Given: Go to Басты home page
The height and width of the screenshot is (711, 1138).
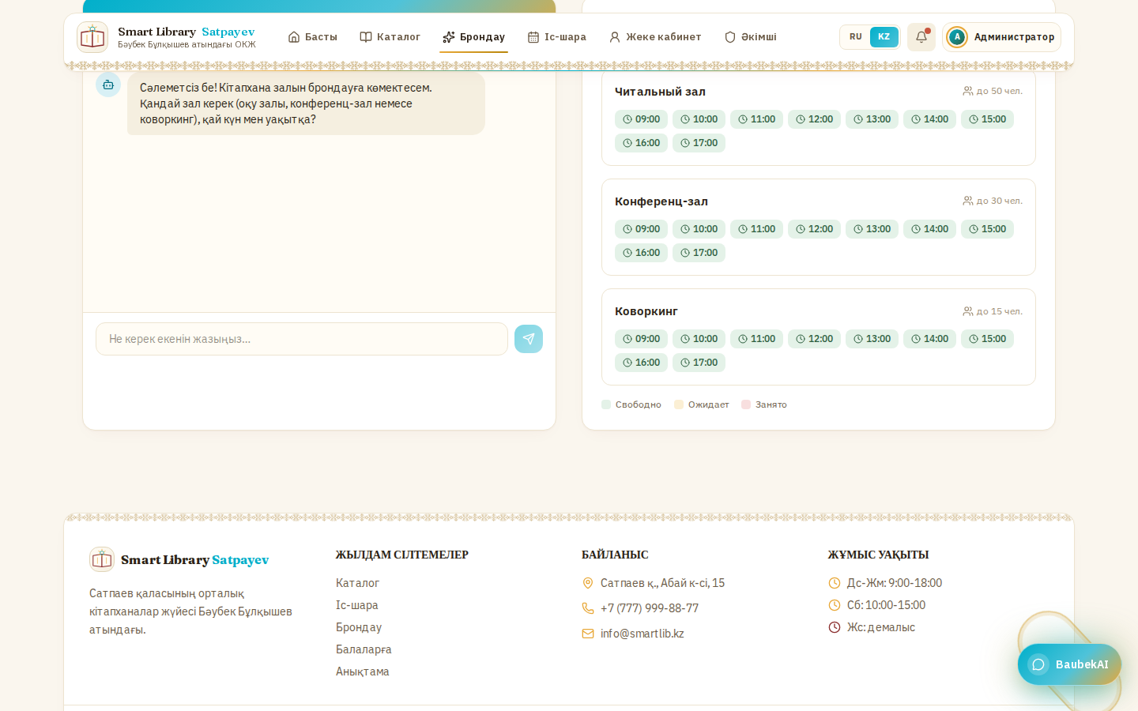Looking at the screenshot, I should click(x=313, y=37).
